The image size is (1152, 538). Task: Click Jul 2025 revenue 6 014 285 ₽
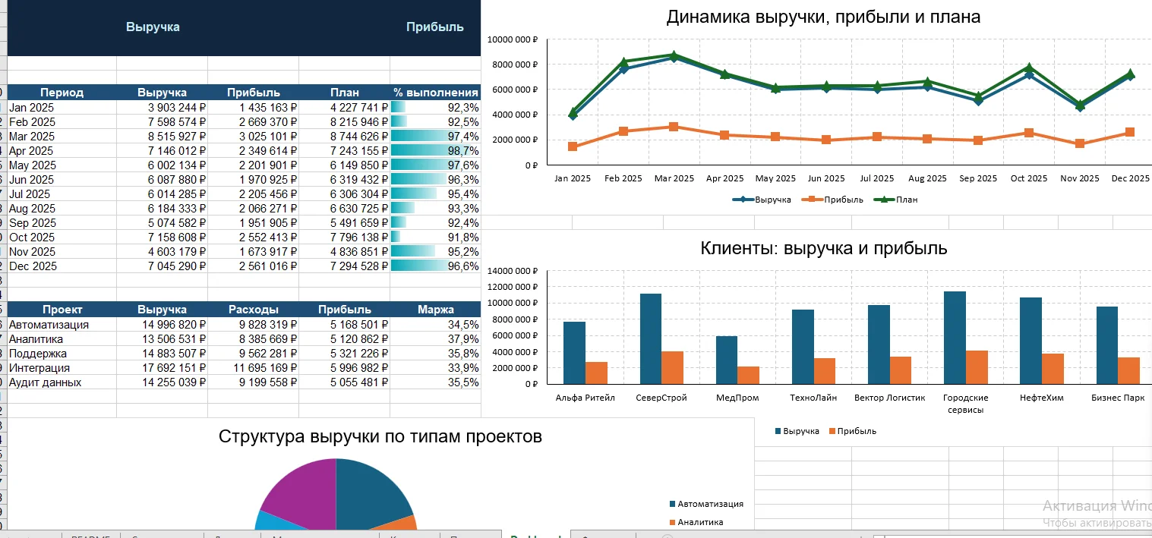(x=163, y=194)
